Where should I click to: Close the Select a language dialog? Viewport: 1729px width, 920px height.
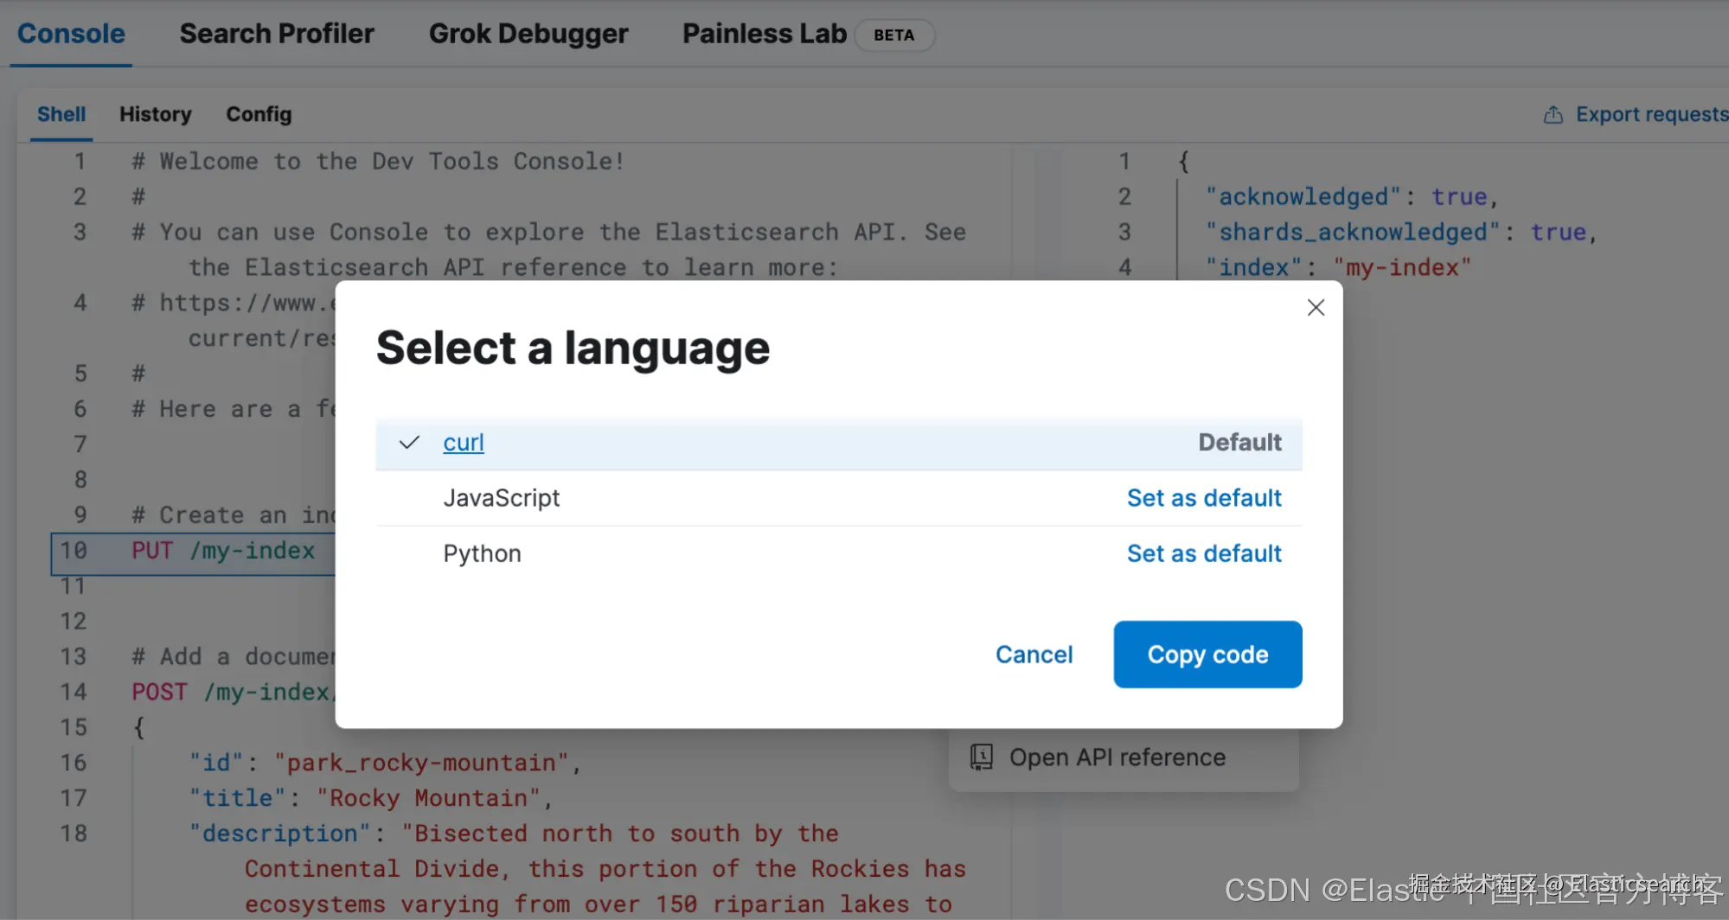click(1316, 307)
